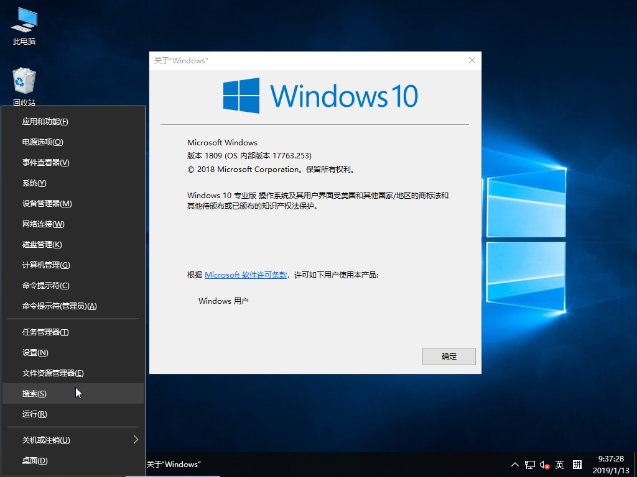Open 设备管理器 from the context menu
This screenshot has width=637, height=477.
pyautogui.click(x=47, y=203)
